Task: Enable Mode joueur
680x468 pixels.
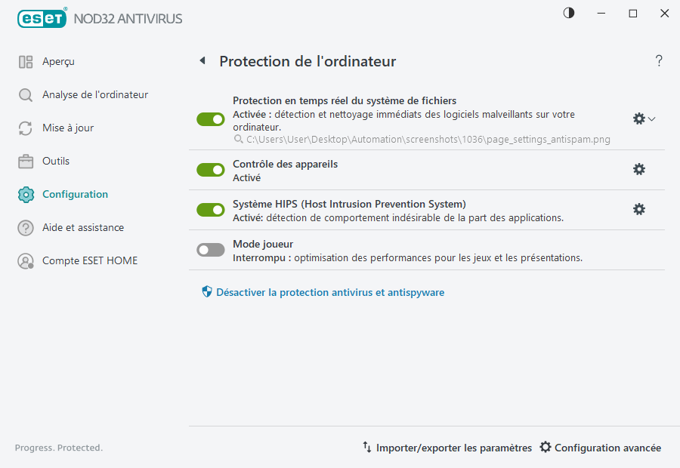Action: pos(210,249)
